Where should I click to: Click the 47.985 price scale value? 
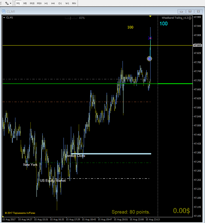(x=197, y=17)
